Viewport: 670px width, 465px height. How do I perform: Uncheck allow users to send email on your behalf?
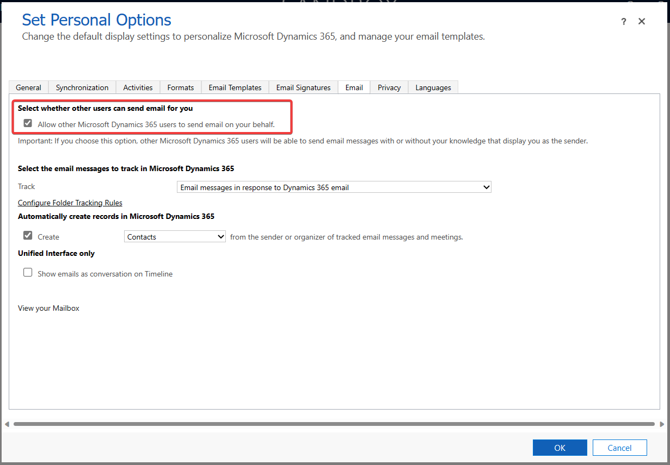point(28,124)
